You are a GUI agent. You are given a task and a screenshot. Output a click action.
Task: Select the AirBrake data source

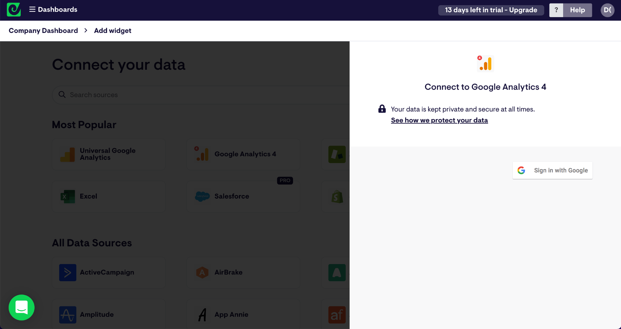(243, 272)
